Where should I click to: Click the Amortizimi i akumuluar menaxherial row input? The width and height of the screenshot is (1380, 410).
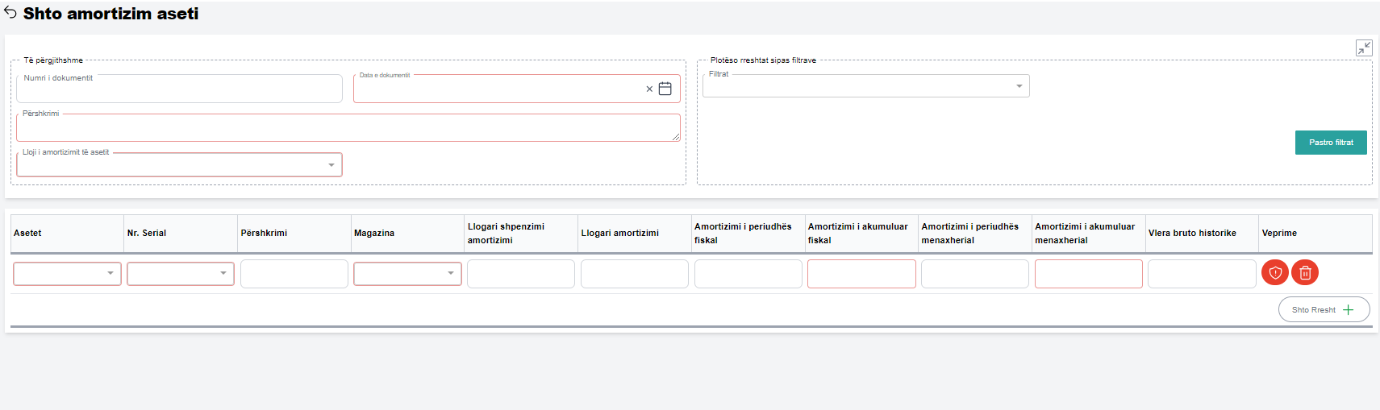(x=1088, y=274)
